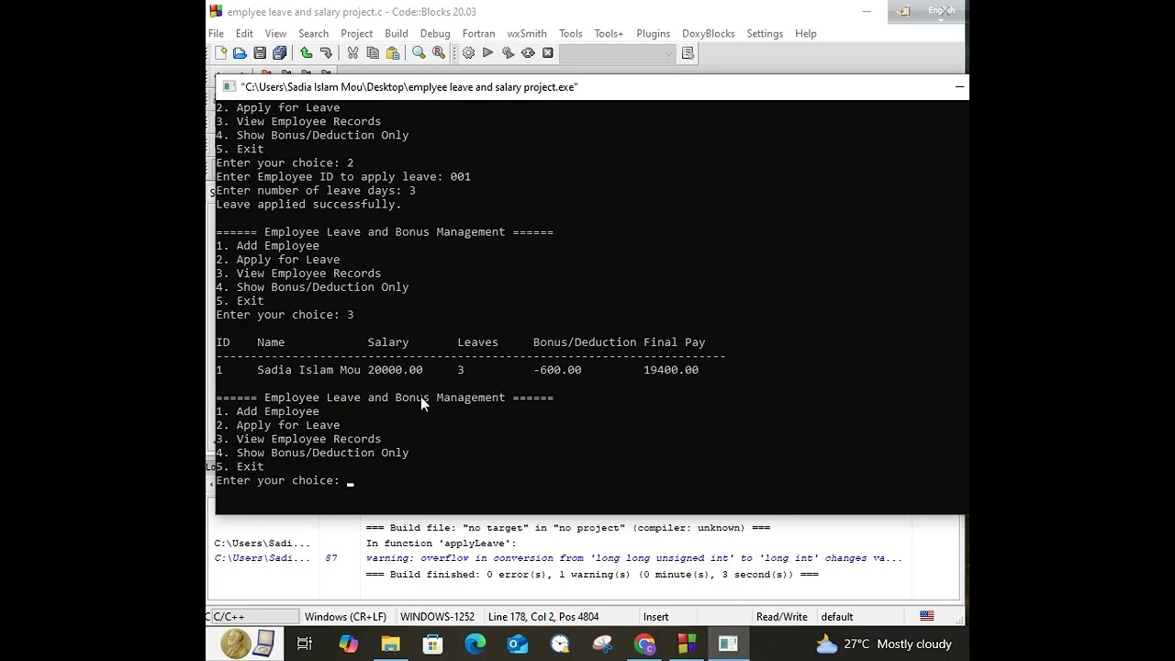Open the File menu
Image resolution: width=1175 pixels, height=661 pixels.
[x=216, y=33]
